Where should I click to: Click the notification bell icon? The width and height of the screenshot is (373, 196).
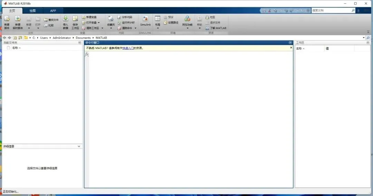(x=358, y=10)
